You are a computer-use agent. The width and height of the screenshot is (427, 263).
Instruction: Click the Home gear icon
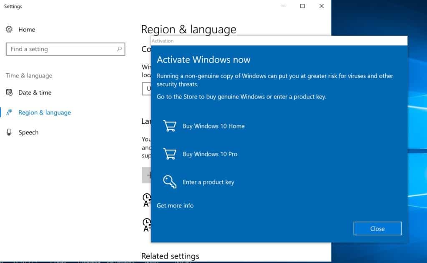9,30
